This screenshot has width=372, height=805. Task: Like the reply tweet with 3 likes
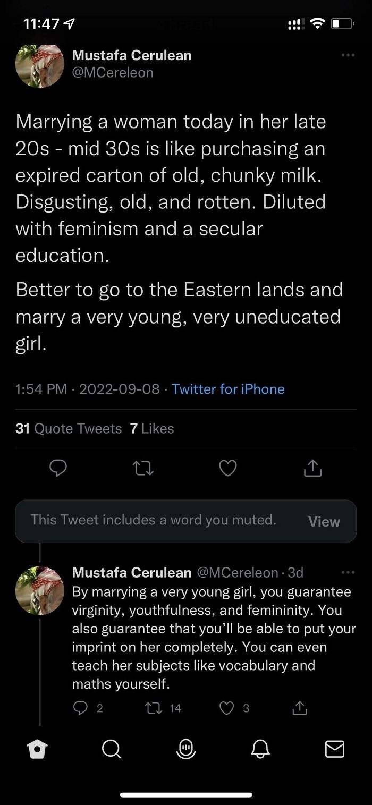pyautogui.click(x=227, y=708)
